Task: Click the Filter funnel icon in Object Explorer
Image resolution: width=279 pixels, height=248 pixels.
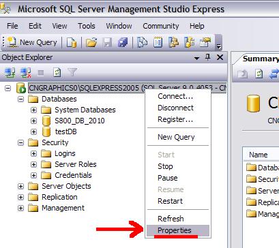Action: 72,73
